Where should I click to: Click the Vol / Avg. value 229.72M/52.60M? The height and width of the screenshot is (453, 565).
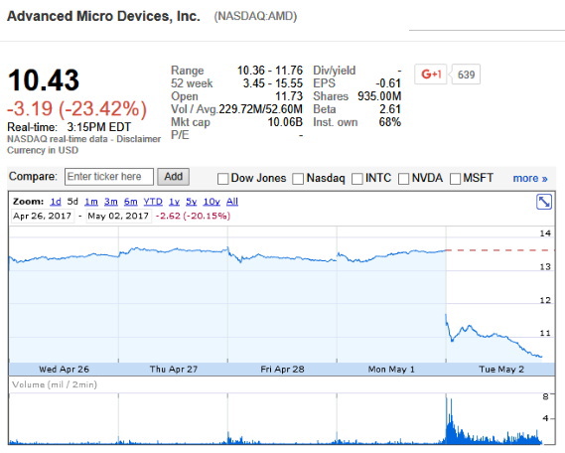coord(260,109)
